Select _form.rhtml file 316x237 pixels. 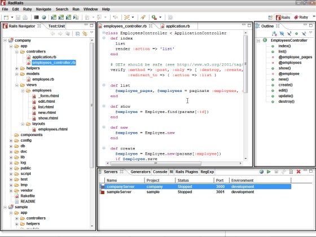(x=49, y=96)
